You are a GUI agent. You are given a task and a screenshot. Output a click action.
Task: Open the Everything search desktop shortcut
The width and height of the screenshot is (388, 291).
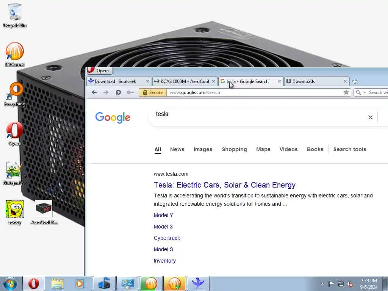pos(15,94)
